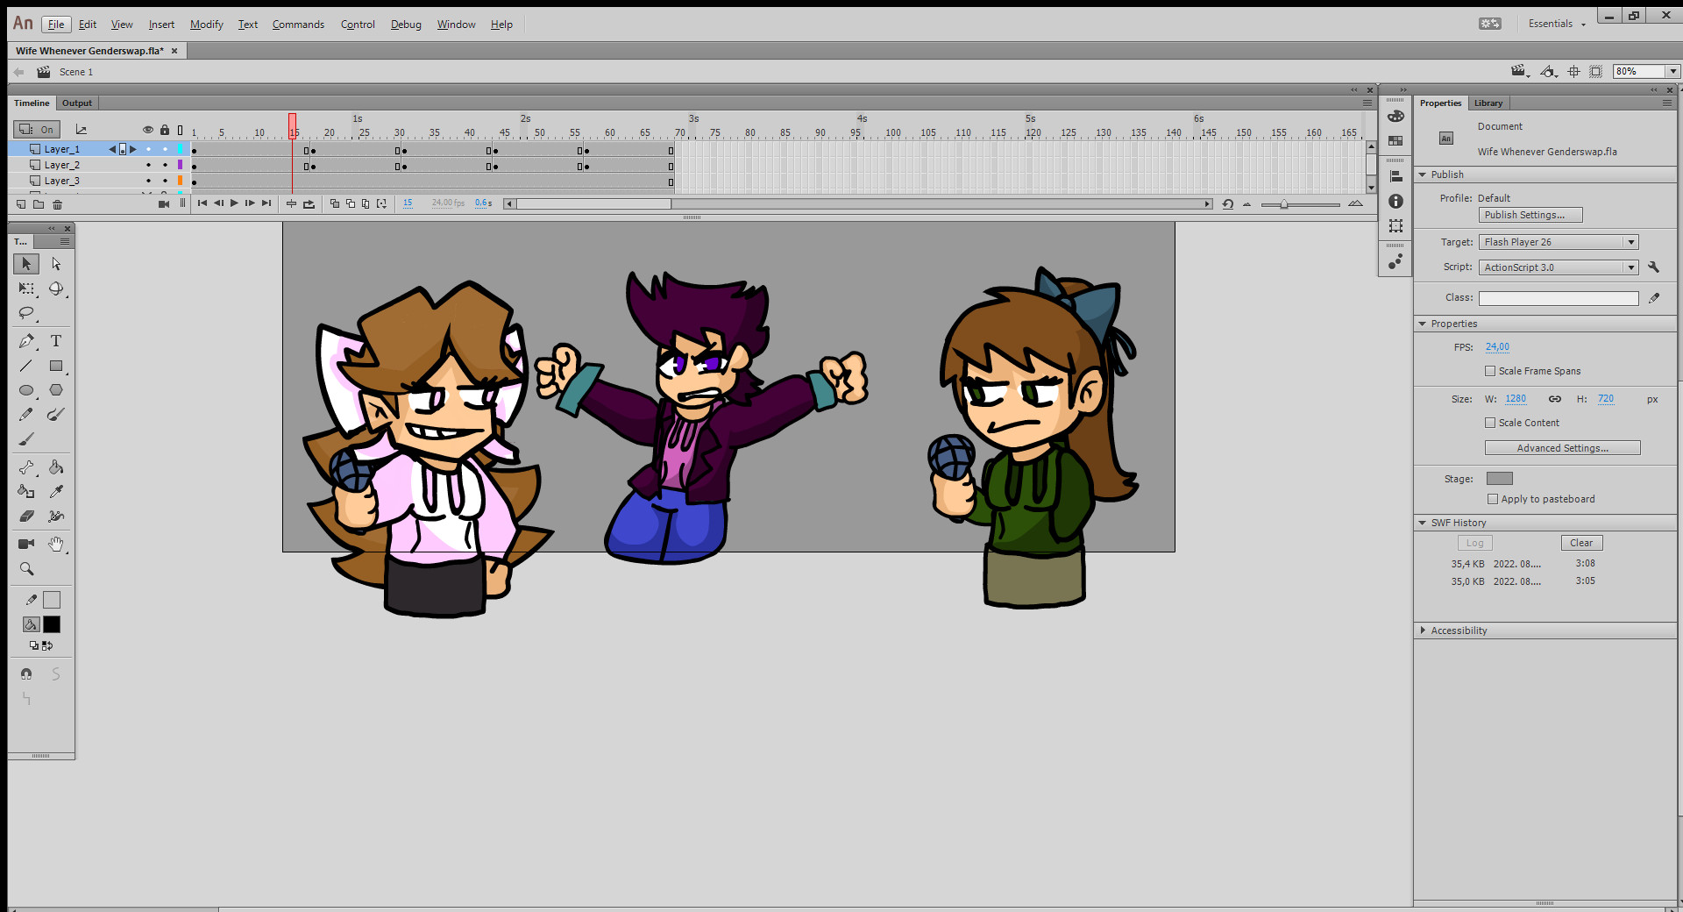Choose the Eyedropper tool
The width and height of the screenshot is (1683, 912).
(x=56, y=492)
